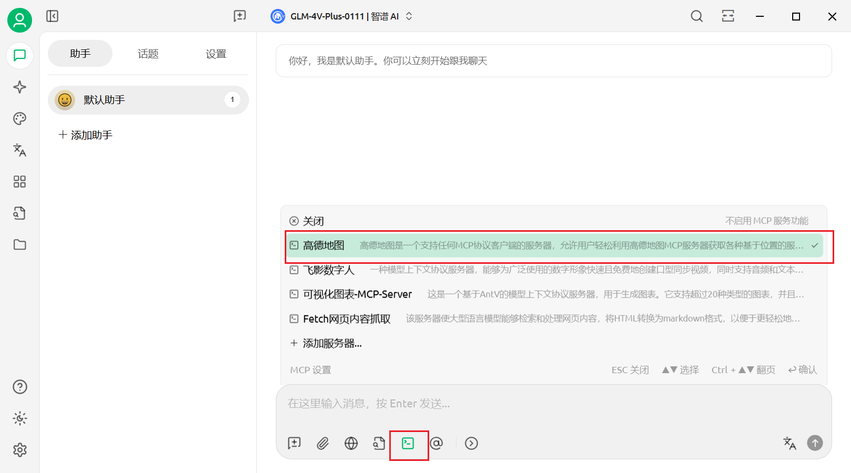Switch to the 助手 tab
The width and height of the screenshot is (851, 473).
(x=80, y=54)
